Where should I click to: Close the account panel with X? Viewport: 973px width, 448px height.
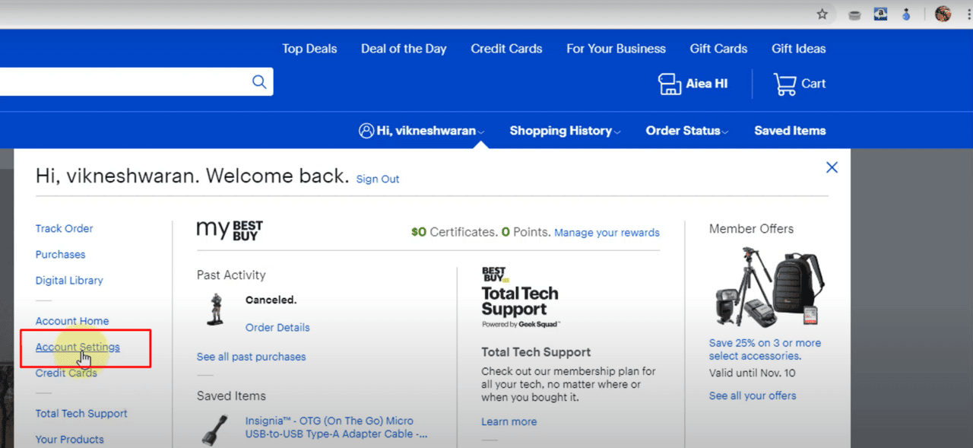(832, 167)
